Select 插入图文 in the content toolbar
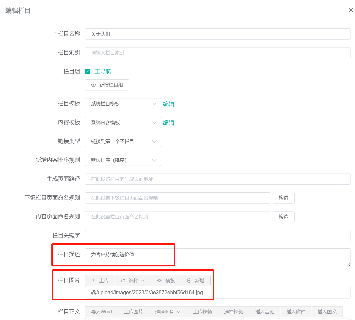The height and width of the screenshot is (320, 355). click(x=327, y=312)
